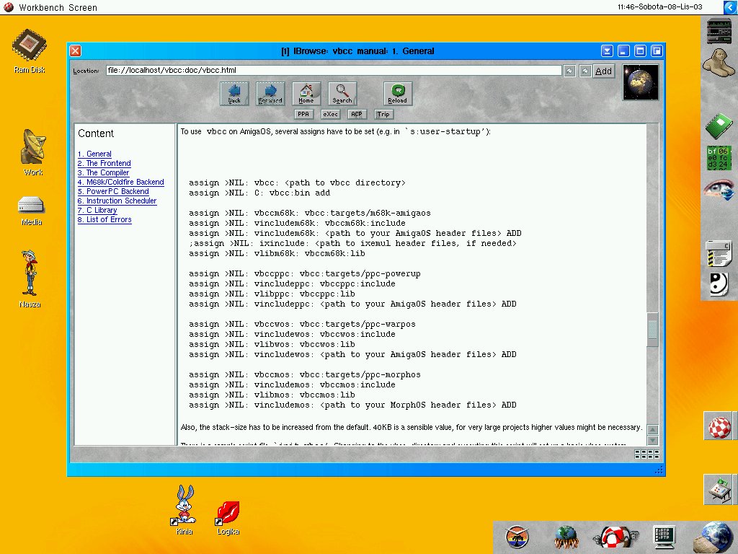Click the IBrowse window title bar text
738x554 pixels.
pos(357,51)
